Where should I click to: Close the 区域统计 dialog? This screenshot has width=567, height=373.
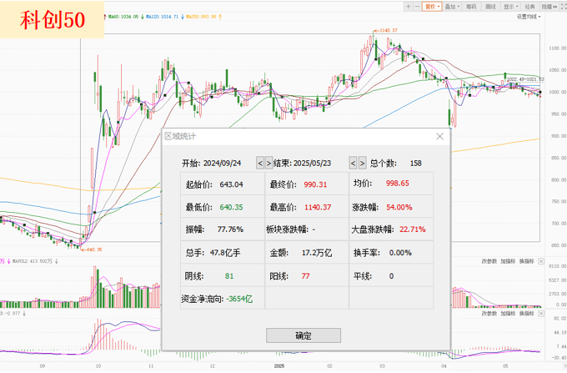coord(439,136)
